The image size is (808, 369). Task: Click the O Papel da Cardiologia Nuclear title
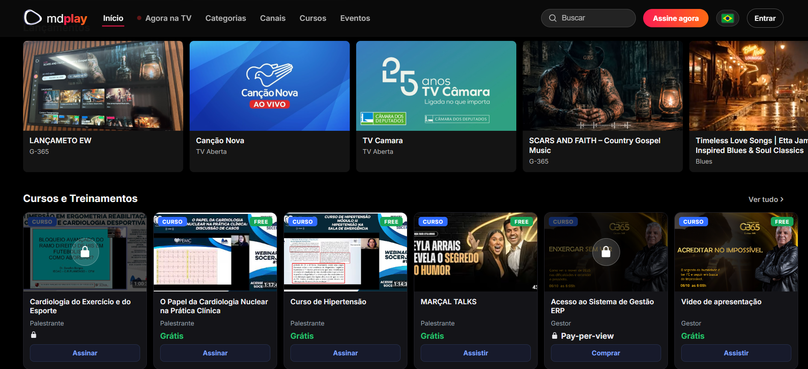click(214, 306)
